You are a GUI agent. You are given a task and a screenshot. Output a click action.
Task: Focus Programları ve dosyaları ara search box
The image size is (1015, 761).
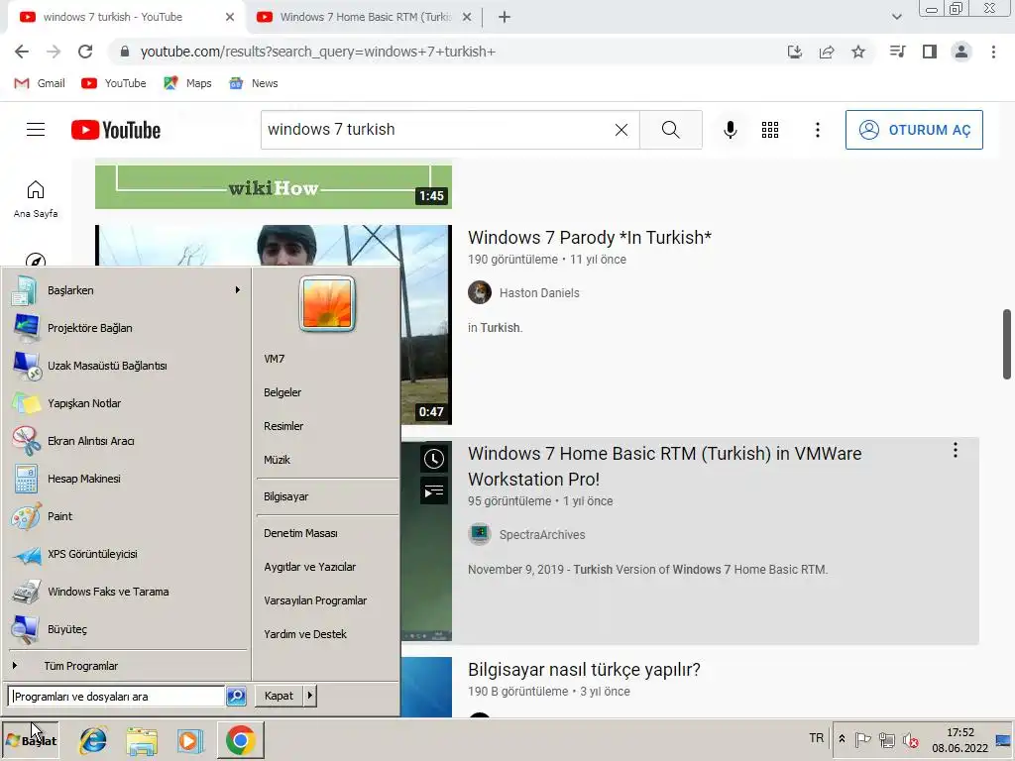click(117, 697)
